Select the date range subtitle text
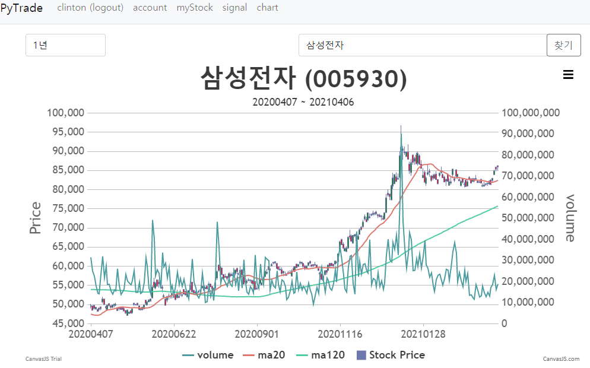The image size is (590, 368). 303,101
